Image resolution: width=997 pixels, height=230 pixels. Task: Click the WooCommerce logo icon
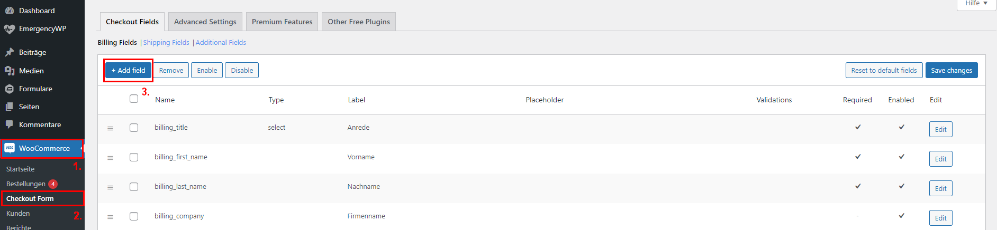pos(10,148)
